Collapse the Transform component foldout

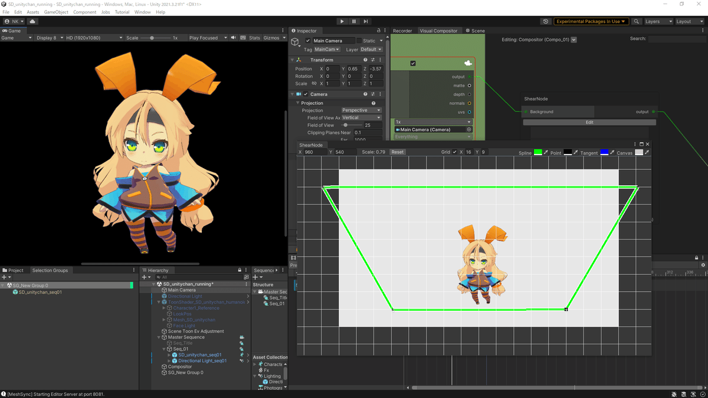click(x=292, y=60)
